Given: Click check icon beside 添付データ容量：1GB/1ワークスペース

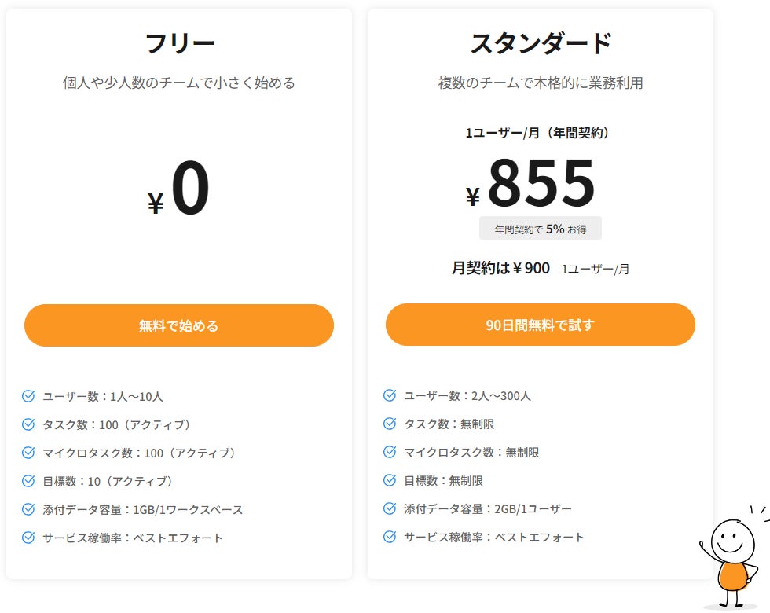Looking at the screenshot, I should click(28, 509).
